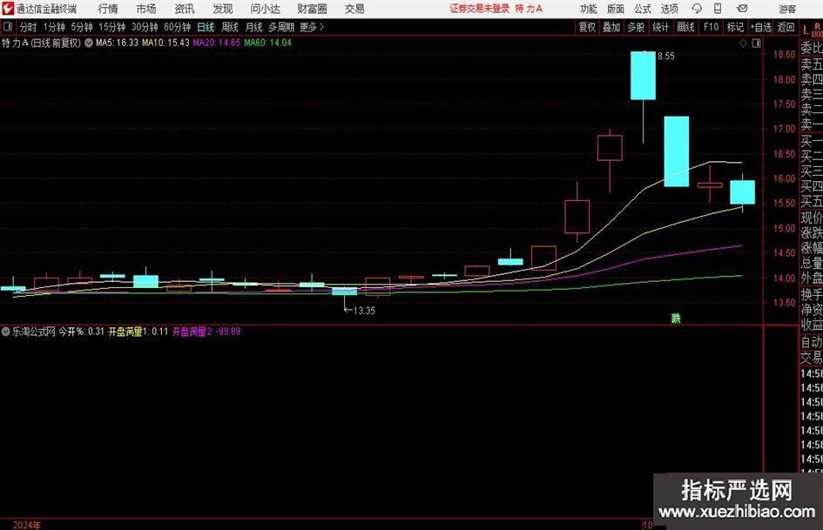
Task: Click the cyan candlestick at the 18.55 high
Action: (643, 76)
